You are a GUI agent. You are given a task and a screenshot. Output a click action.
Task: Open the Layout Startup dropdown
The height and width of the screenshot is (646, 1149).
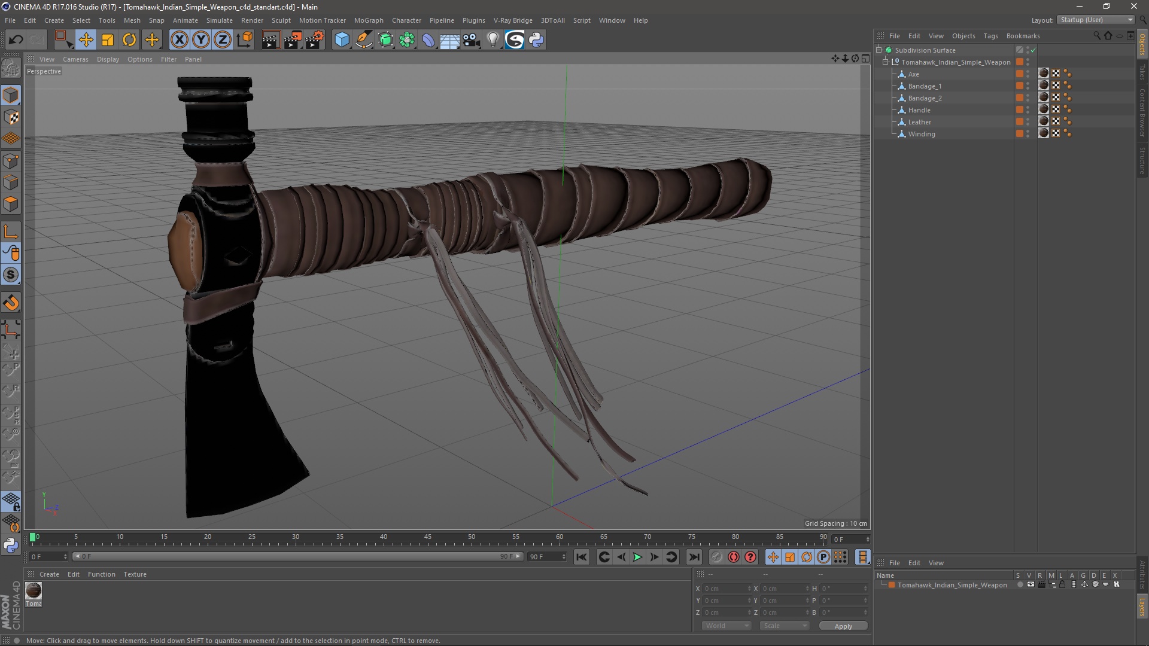coord(1096,20)
